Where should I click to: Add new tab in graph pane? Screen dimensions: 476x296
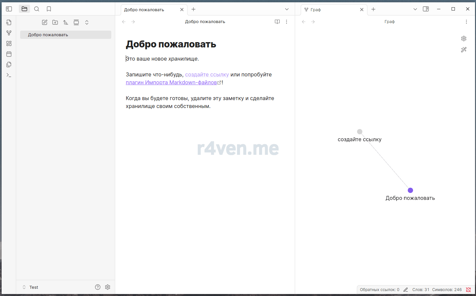click(x=373, y=9)
